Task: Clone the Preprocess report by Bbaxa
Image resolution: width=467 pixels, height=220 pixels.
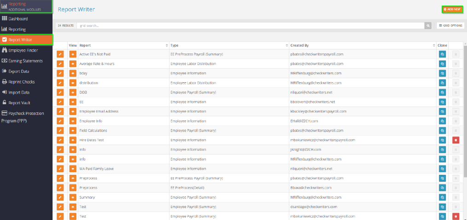Action: coord(442,188)
